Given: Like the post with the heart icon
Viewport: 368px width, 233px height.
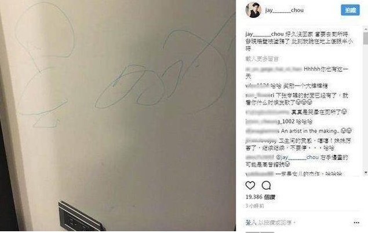Looking at the screenshot, I should [x=250, y=185].
